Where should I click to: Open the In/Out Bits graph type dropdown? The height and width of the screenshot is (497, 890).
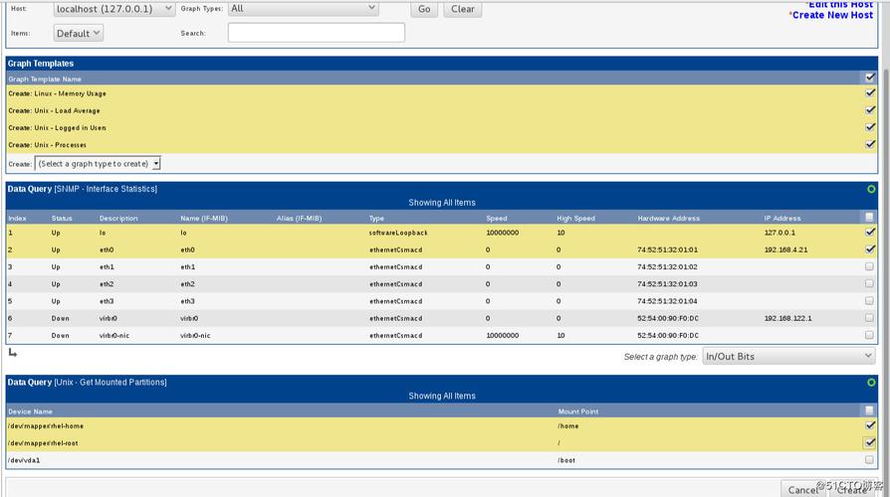click(788, 356)
